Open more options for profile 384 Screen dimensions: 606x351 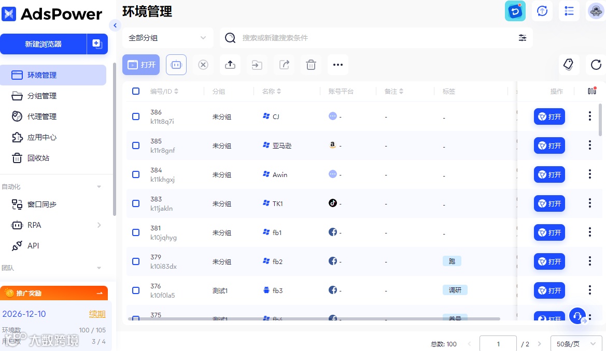coord(590,174)
